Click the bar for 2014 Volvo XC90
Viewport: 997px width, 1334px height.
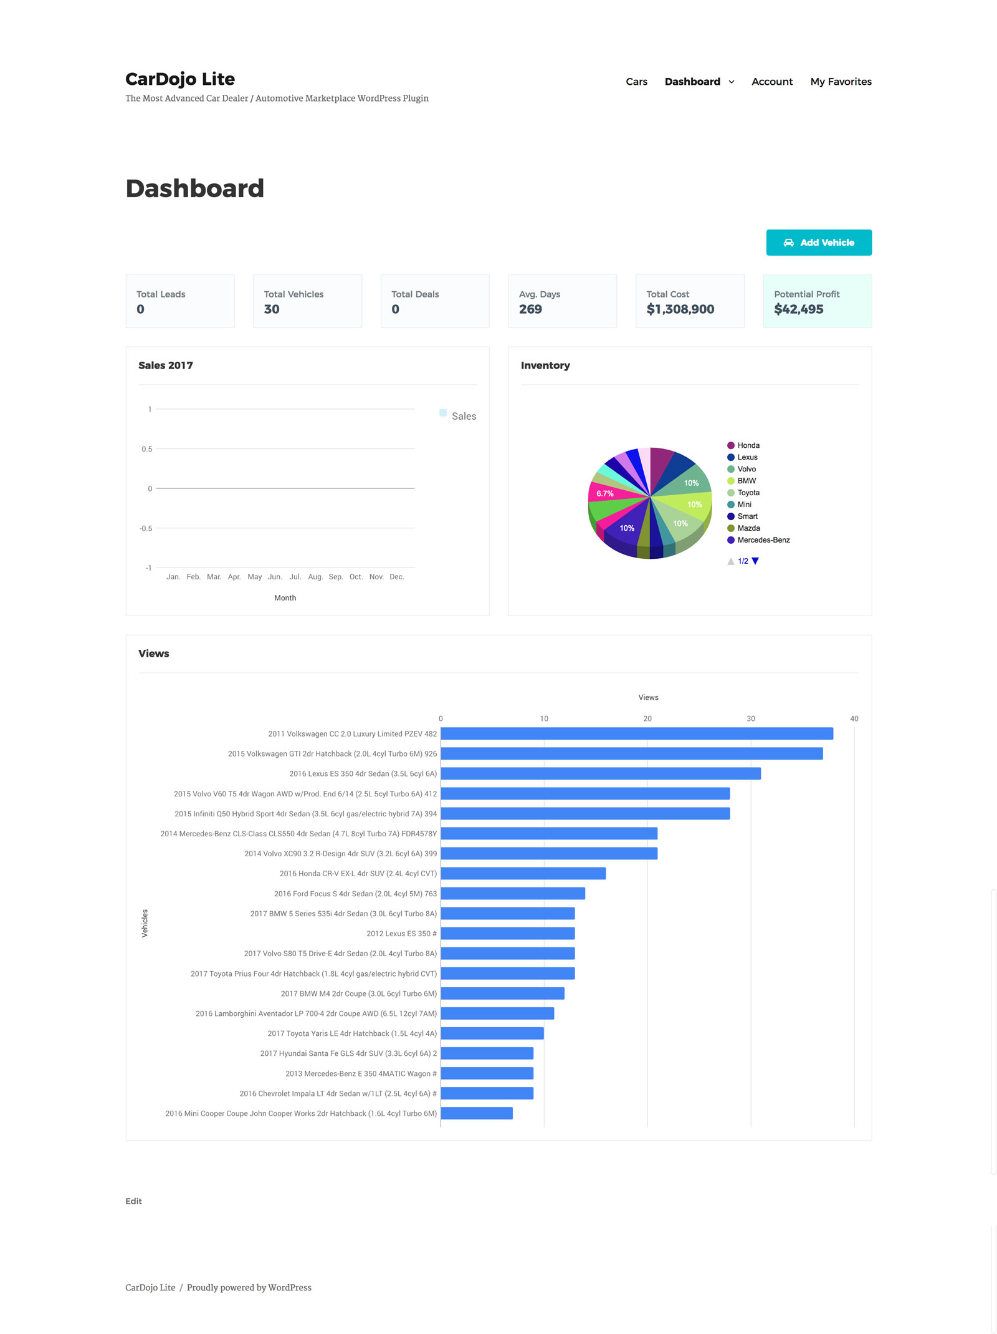549,853
